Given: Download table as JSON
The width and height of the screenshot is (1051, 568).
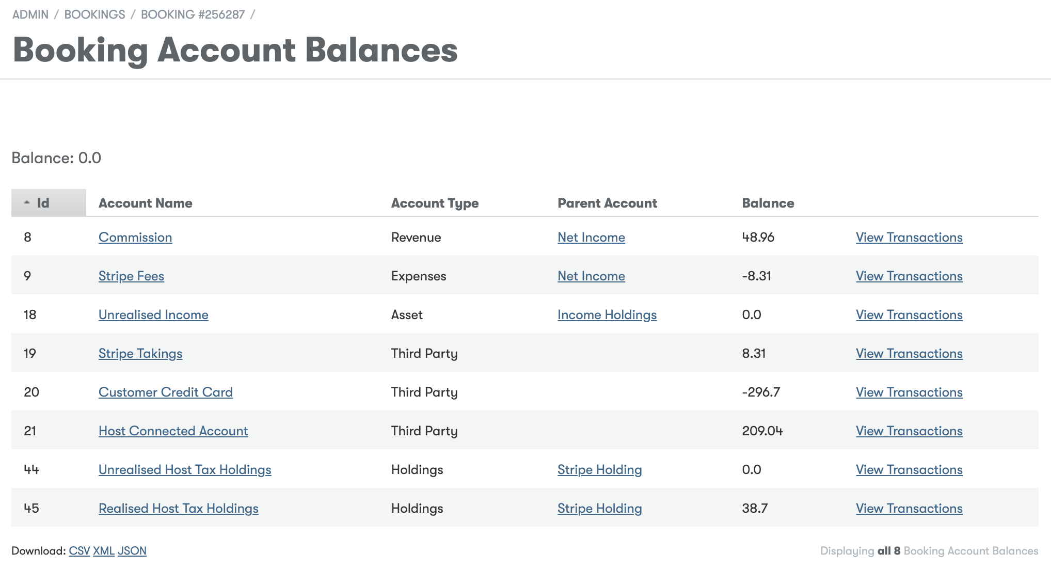Looking at the screenshot, I should tap(132, 550).
